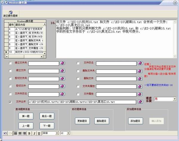Viewport: 179px width, 141px height.
Task: Click the 题目内容 column header
Action: [29, 25]
